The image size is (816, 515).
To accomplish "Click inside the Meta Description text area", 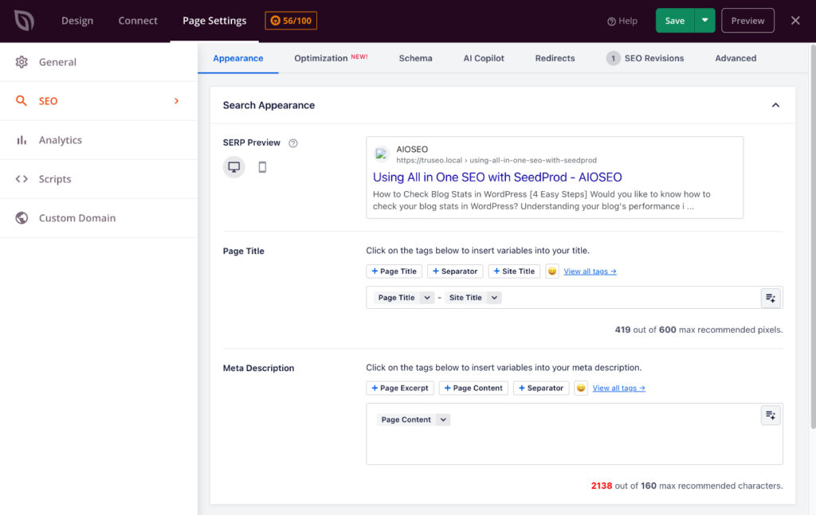I will (x=575, y=434).
